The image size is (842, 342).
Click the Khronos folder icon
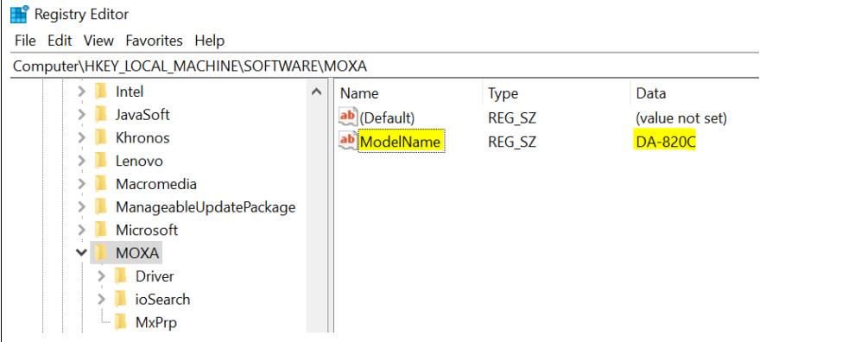pyautogui.click(x=101, y=138)
